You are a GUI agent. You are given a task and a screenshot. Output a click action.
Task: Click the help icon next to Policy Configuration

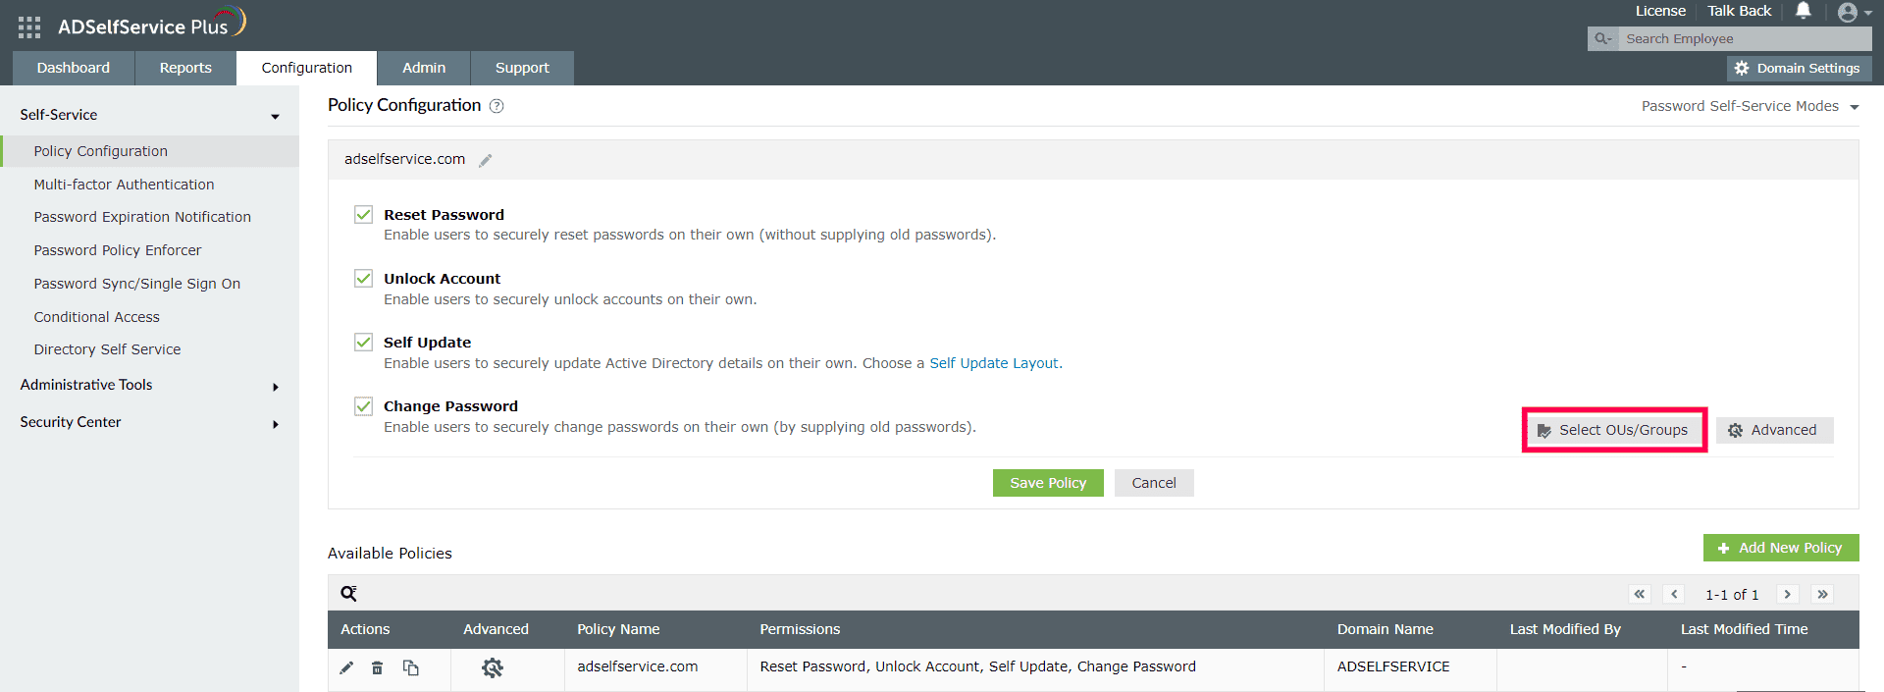pyautogui.click(x=497, y=106)
